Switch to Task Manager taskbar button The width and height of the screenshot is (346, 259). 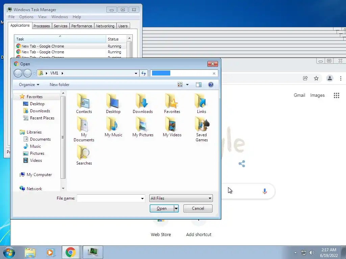click(93, 252)
